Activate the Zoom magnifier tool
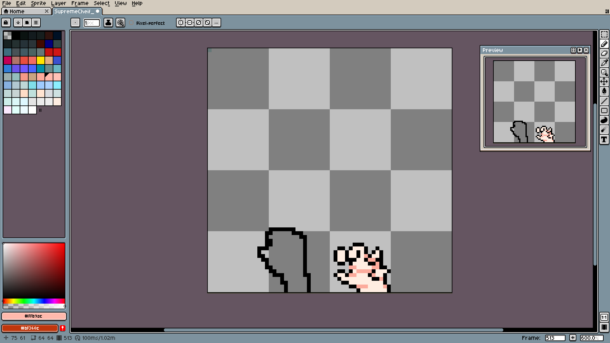This screenshot has height=343, width=610. coord(604,72)
